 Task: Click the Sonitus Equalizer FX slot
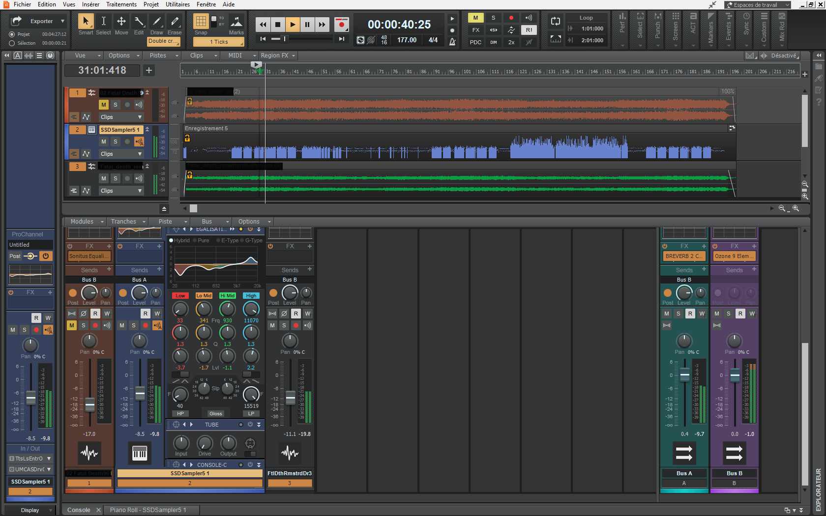(89, 256)
